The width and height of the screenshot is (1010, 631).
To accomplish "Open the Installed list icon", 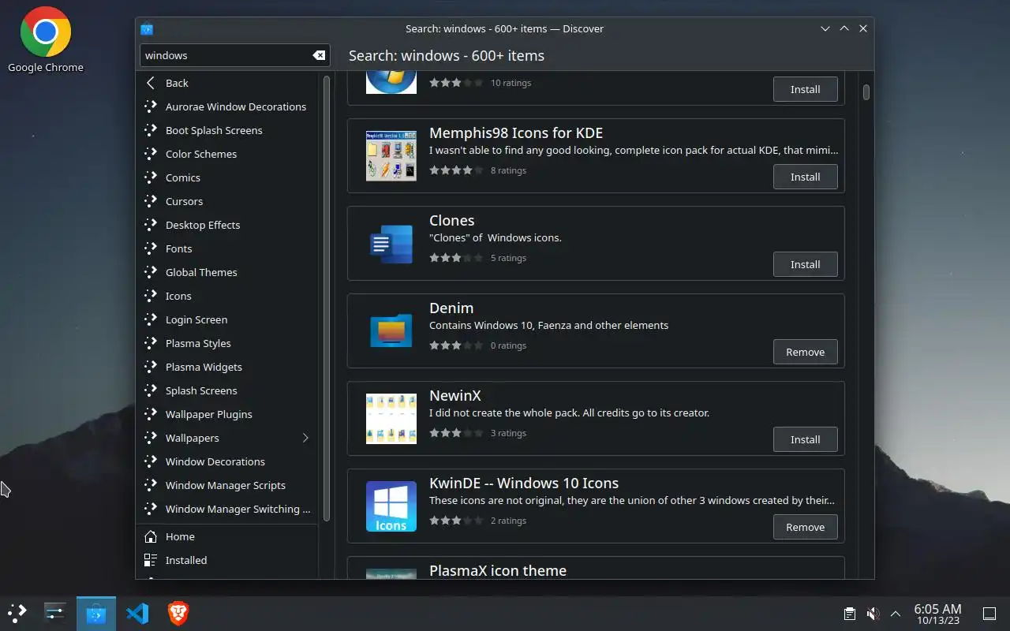I will pyautogui.click(x=151, y=560).
